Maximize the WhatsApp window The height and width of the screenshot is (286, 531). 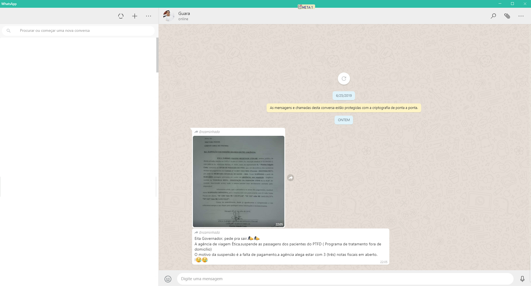(x=512, y=4)
